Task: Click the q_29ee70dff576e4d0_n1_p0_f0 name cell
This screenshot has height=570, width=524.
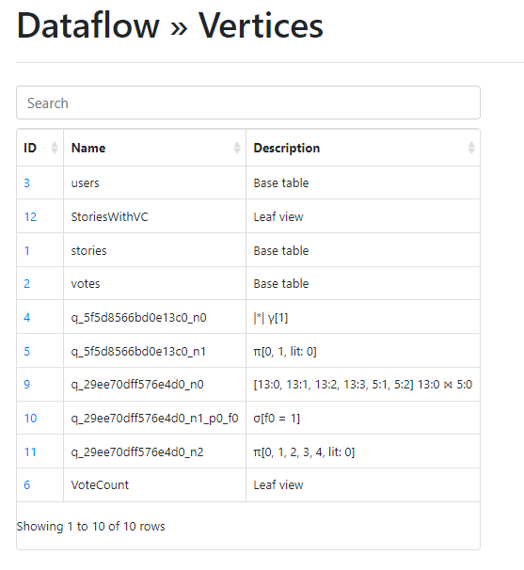Action: 154,419
